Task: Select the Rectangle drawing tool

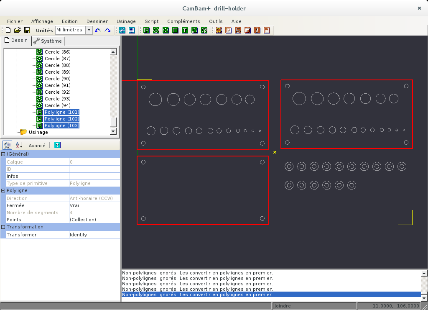Action: tap(175, 30)
